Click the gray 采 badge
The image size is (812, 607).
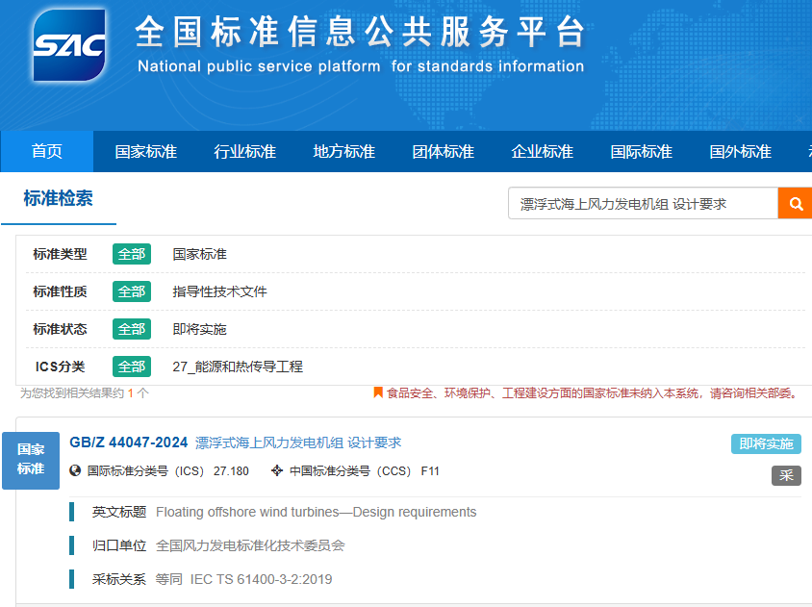[786, 475]
